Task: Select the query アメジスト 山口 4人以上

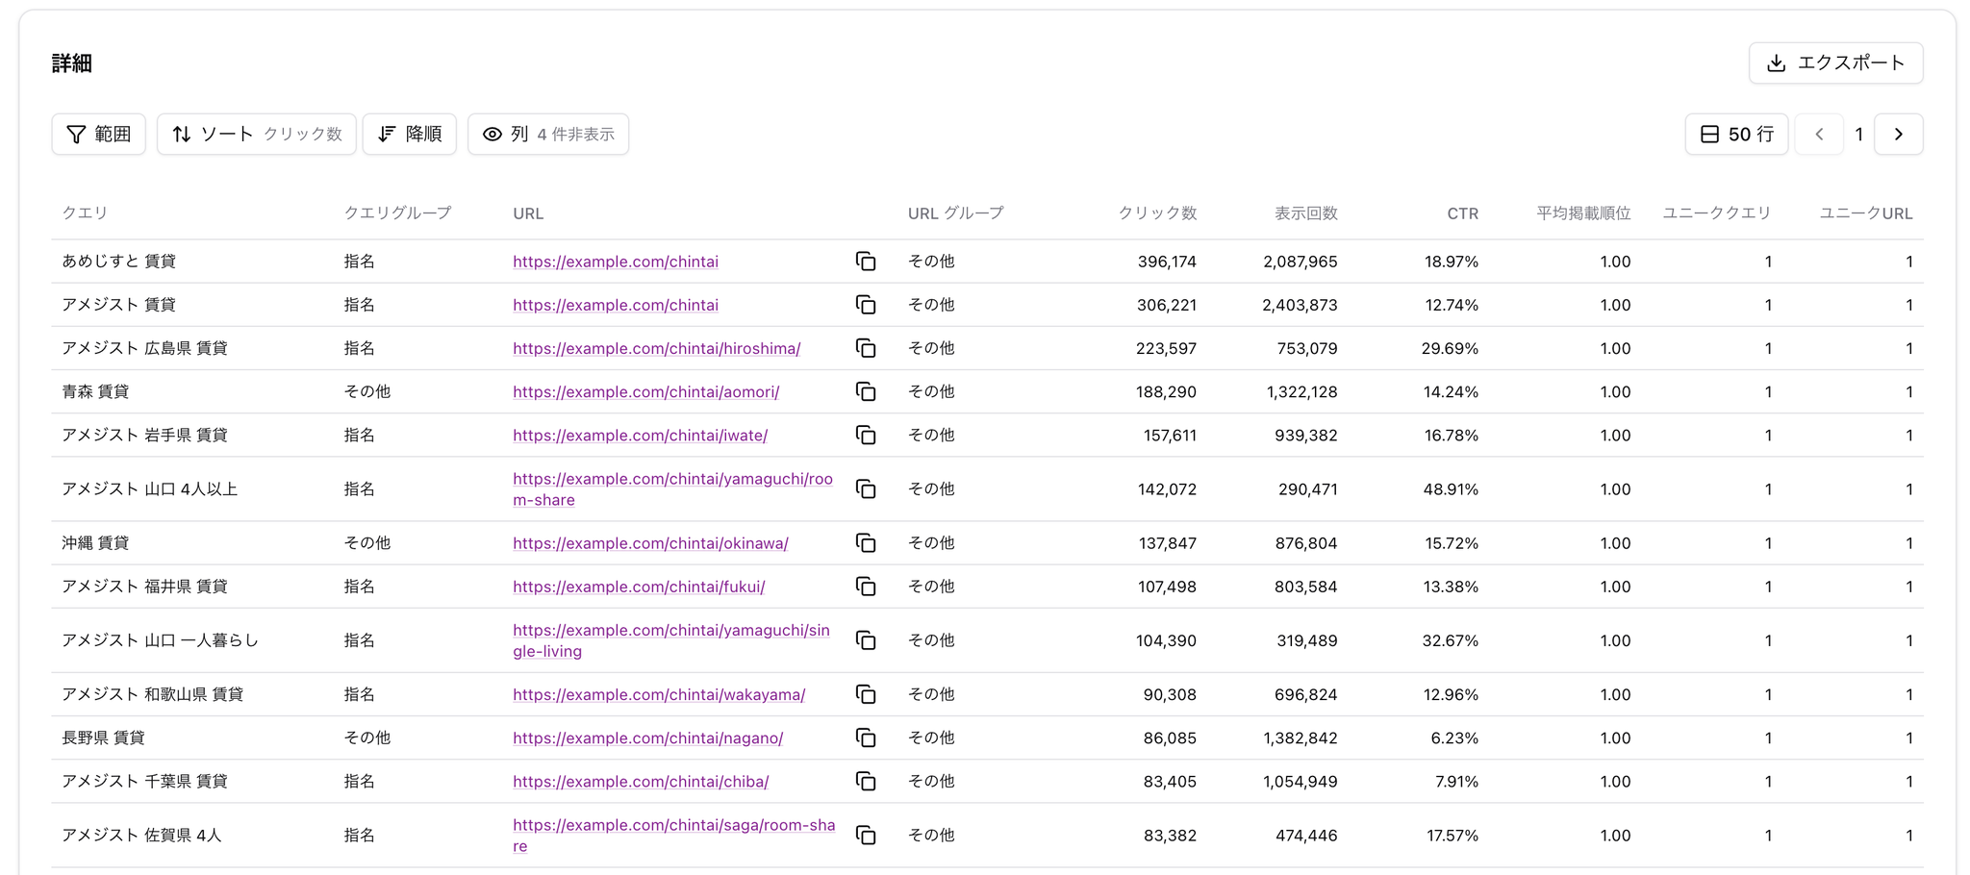Action: [150, 489]
